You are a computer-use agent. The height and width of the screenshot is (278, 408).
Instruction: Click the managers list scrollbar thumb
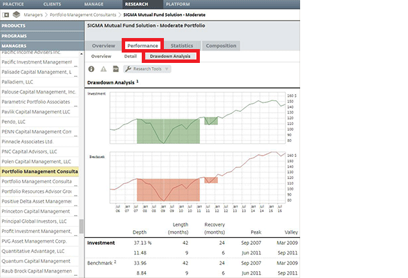82,226
